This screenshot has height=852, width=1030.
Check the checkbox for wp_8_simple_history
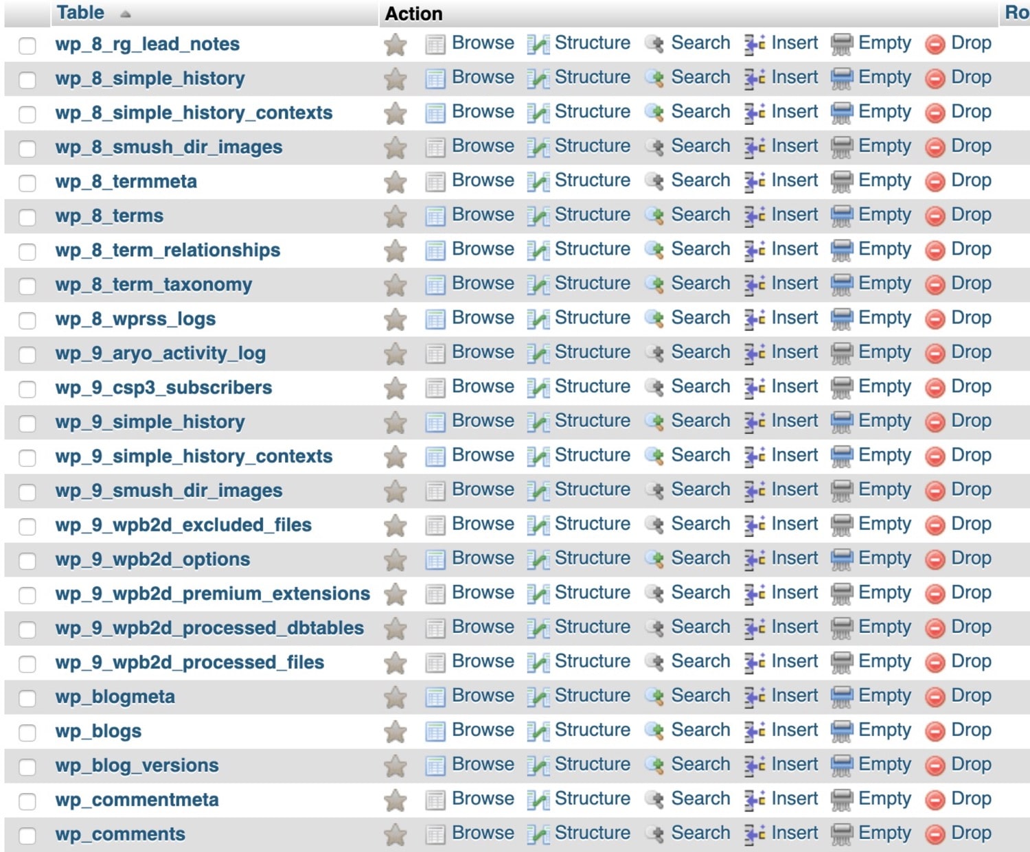point(27,79)
